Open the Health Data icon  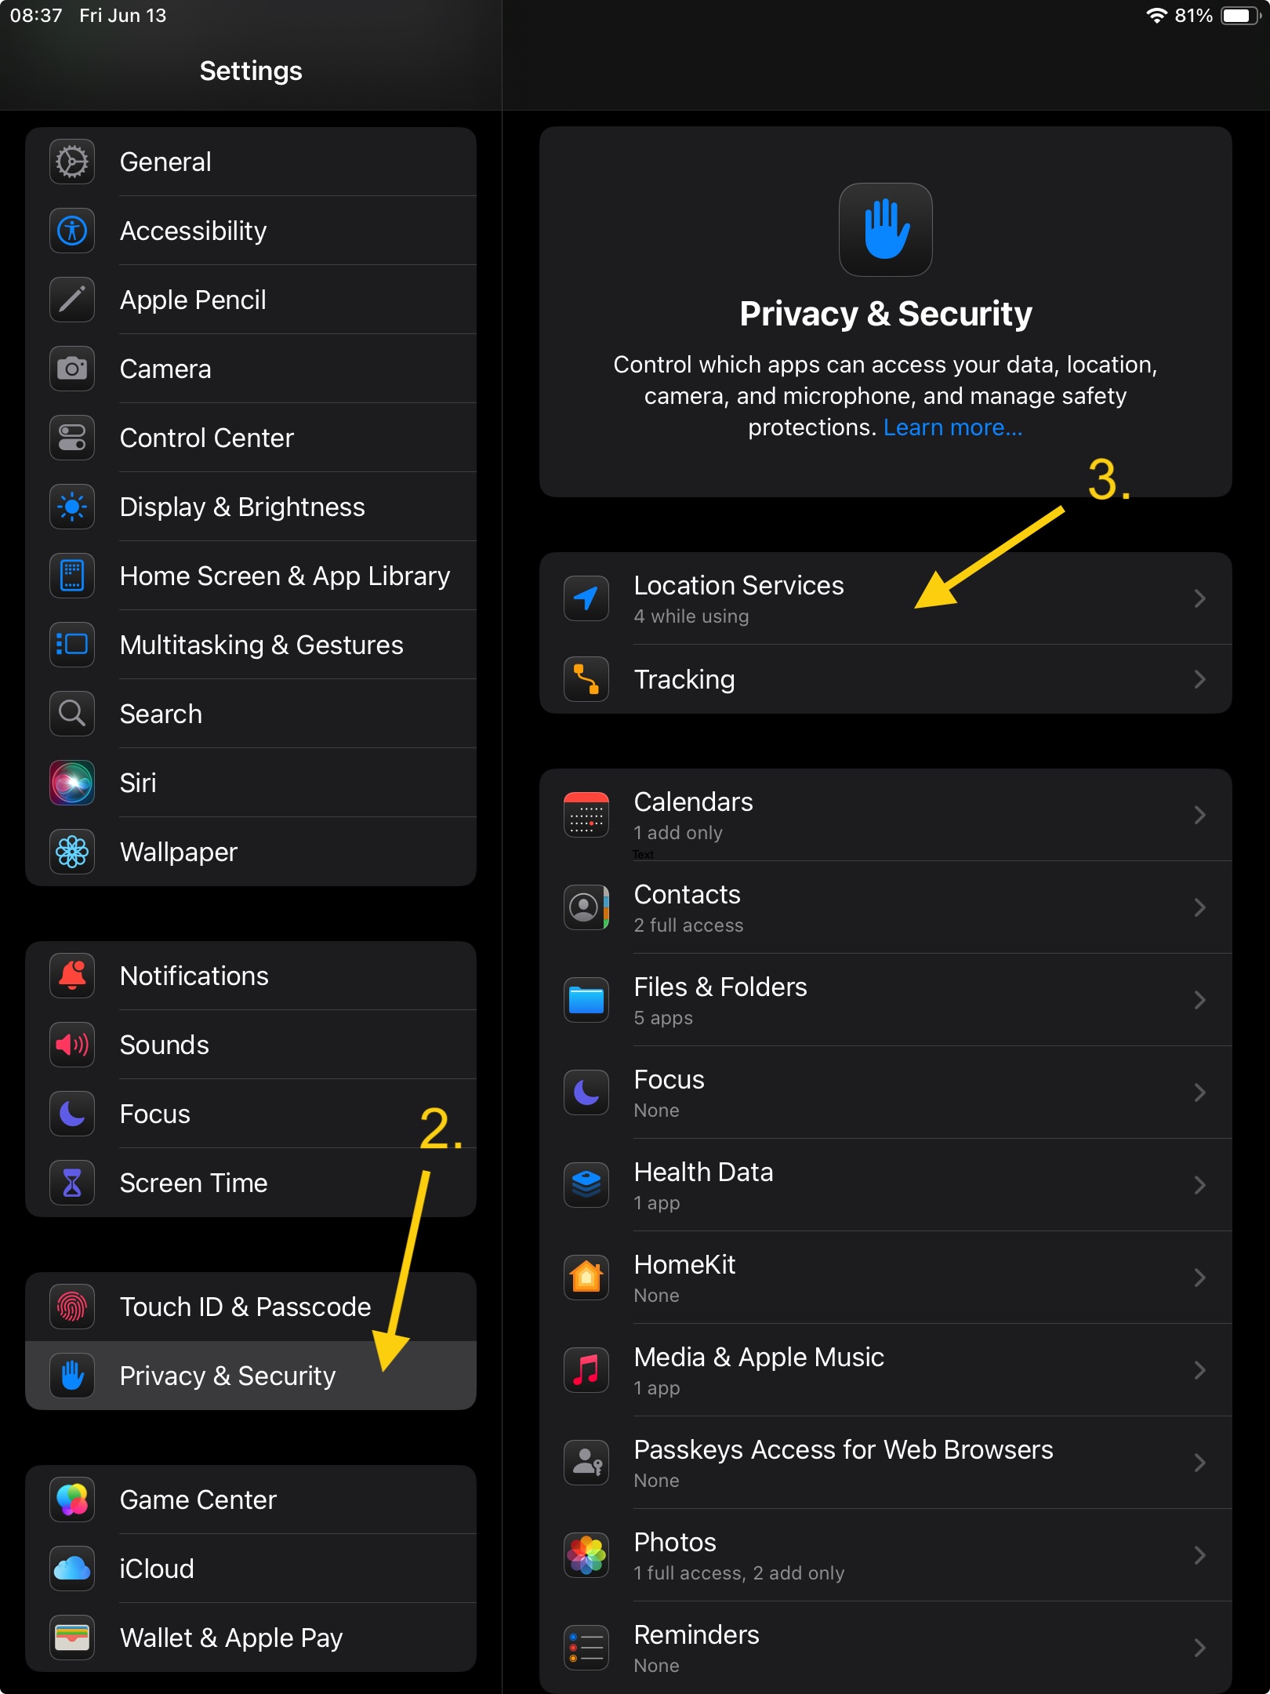586,1185
